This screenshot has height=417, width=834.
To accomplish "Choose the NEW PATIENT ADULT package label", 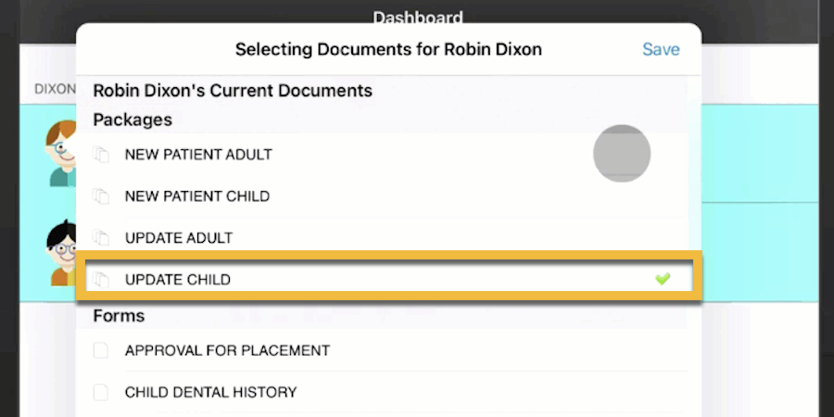I will (x=198, y=155).
